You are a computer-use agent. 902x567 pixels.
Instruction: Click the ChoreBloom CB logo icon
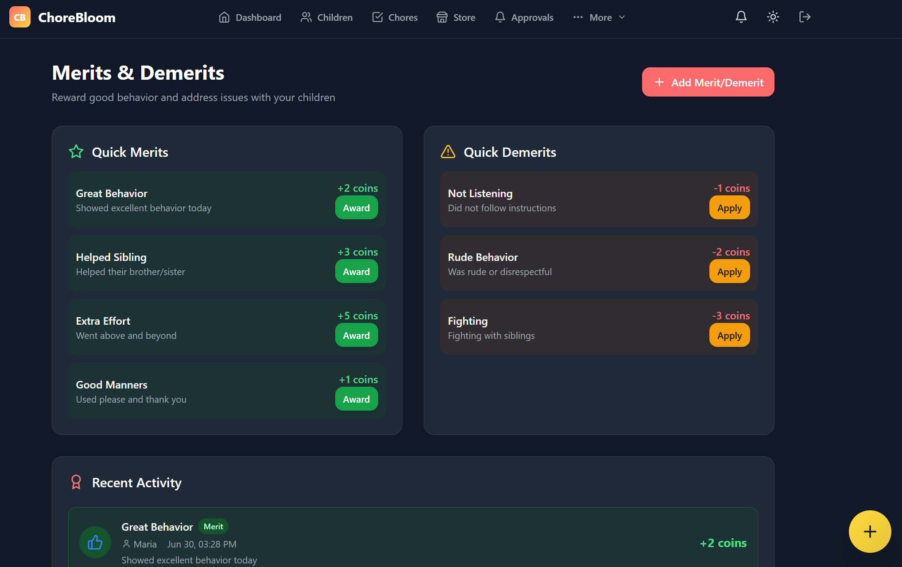pyautogui.click(x=19, y=17)
